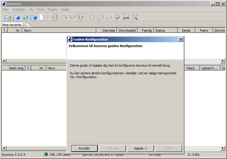
Task: Create new torrent blank page icon
Action: point(42,17)
